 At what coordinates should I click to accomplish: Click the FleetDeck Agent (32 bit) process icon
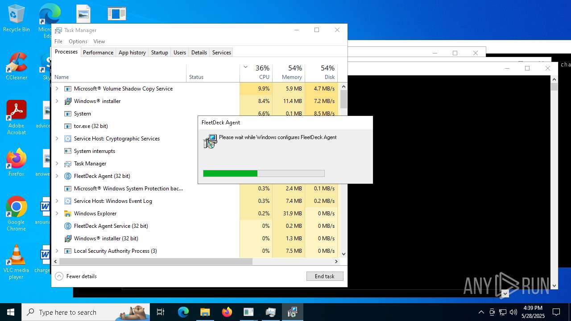click(68, 176)
